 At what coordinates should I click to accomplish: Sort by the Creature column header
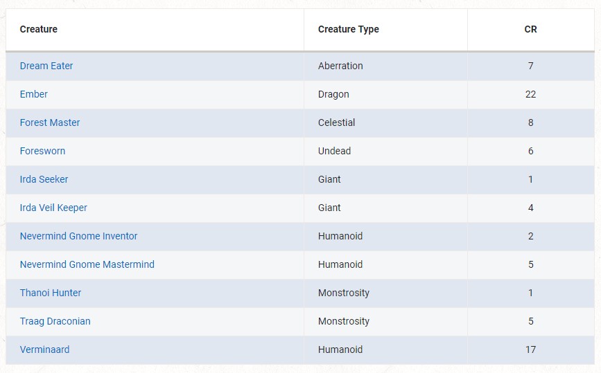(x=39, y=29)
